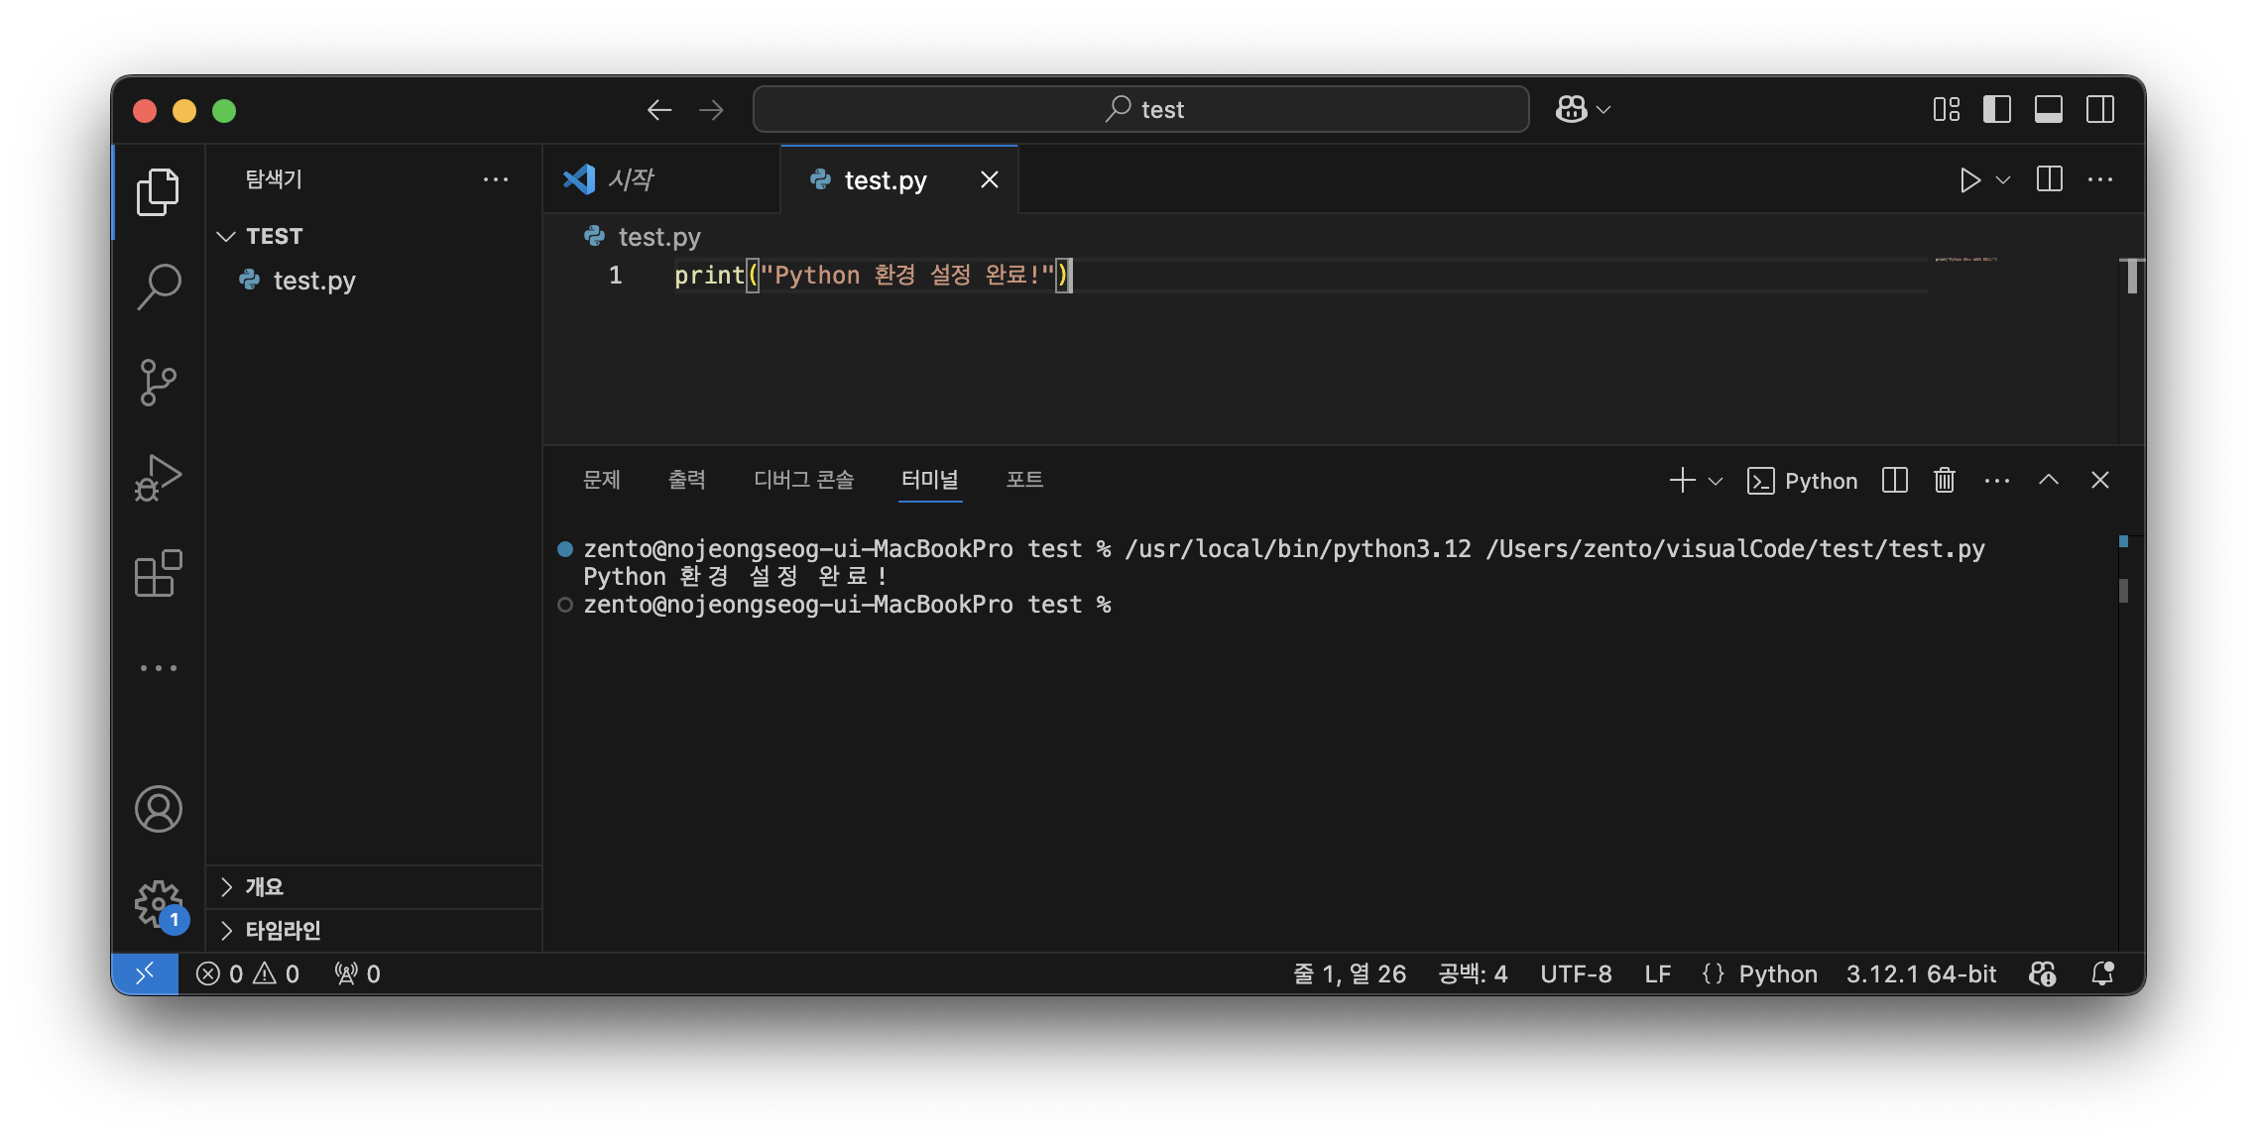Screen dimensions: 2257x1142
Task: Open the run options dropdown arrow
Action: click(2003, 180)
